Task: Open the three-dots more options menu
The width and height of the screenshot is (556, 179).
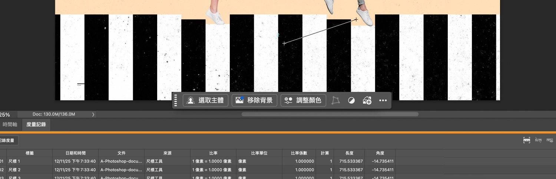Action: click(383, 100)
